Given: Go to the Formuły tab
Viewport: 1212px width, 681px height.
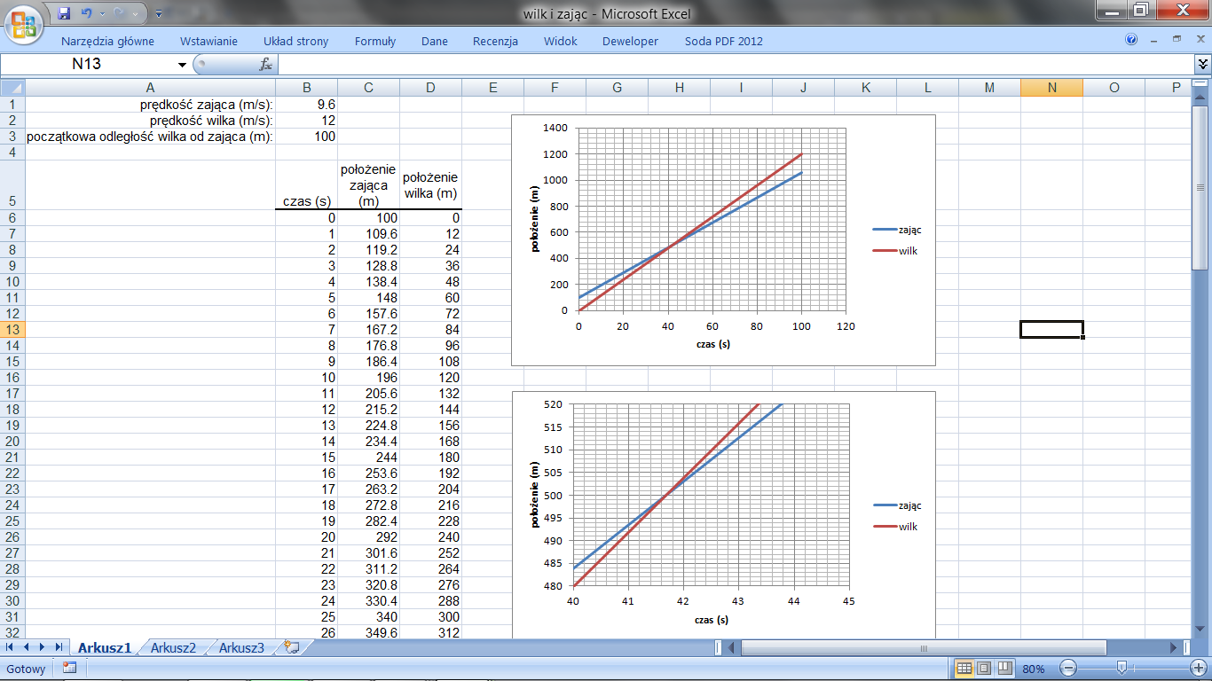Looking at the screenshot, I should [374, 41].
